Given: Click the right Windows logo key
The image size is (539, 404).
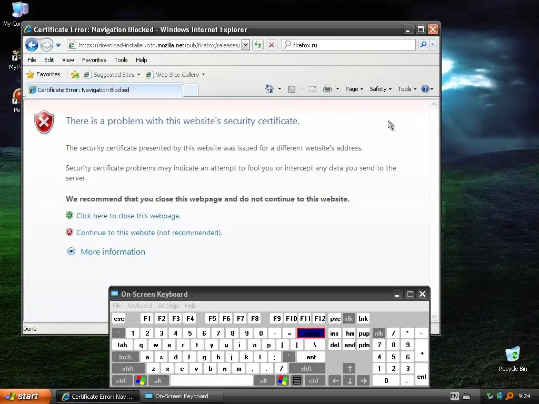Looking at the screenshot, I should coord(283,381).
